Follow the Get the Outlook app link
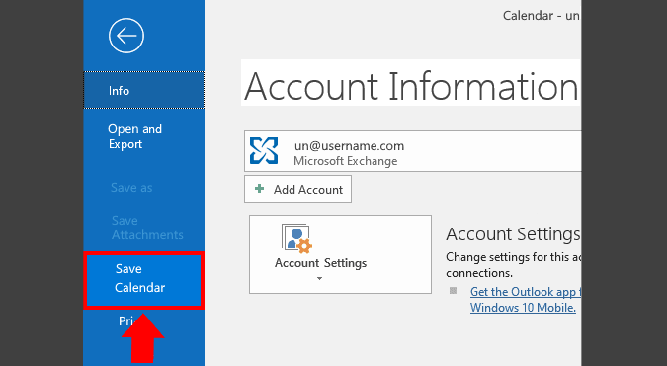 (526, 292)
